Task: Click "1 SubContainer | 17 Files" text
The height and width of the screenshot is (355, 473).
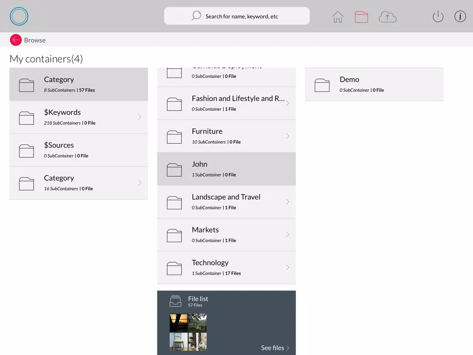Action: [216, 273]
